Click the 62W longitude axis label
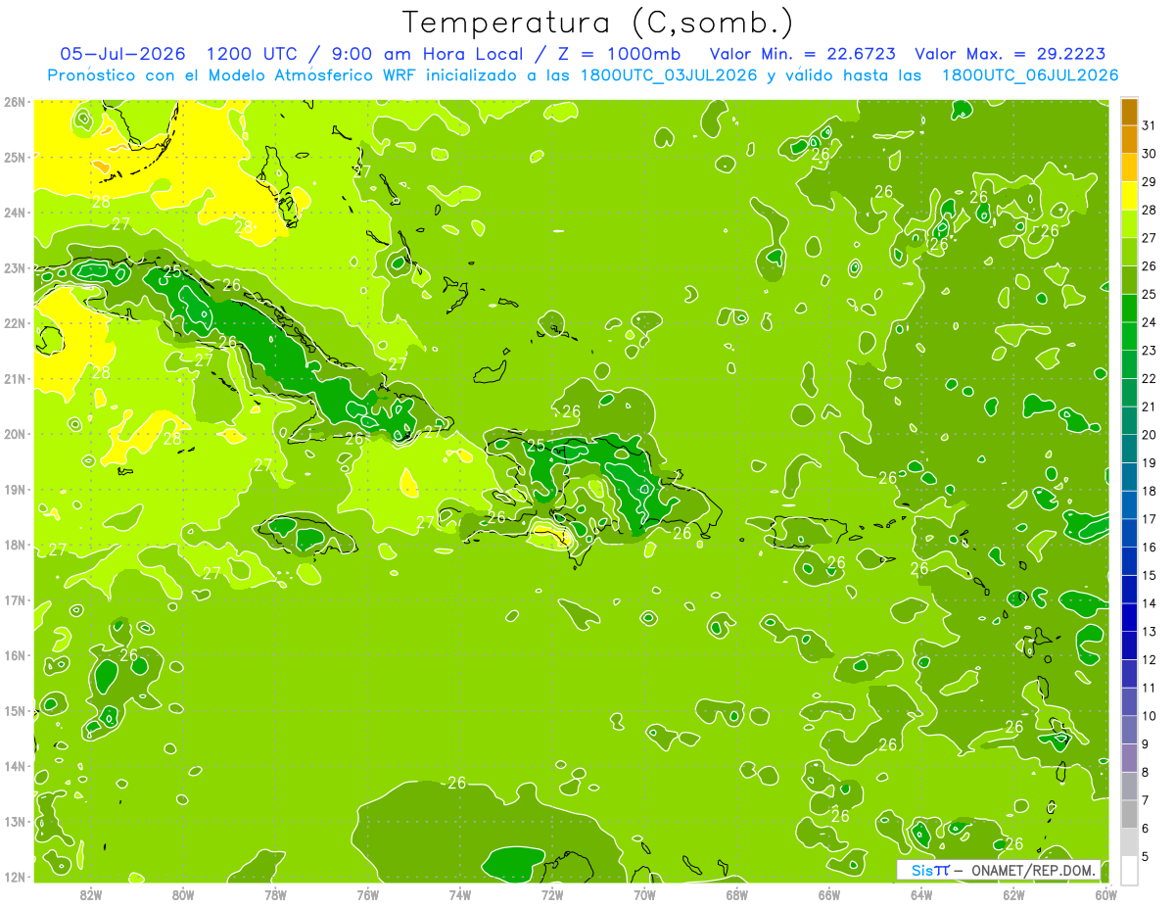The height and width of the screenshot is (908, 1175). coord(1013,894)
